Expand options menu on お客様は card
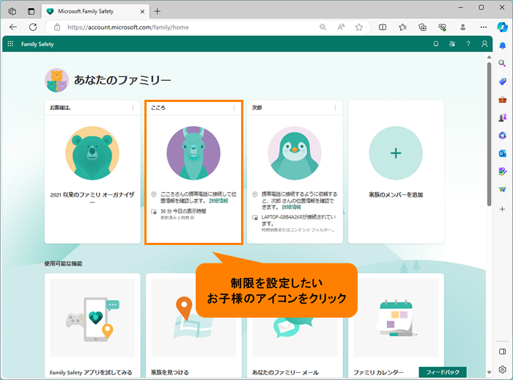 pos(133,107)
